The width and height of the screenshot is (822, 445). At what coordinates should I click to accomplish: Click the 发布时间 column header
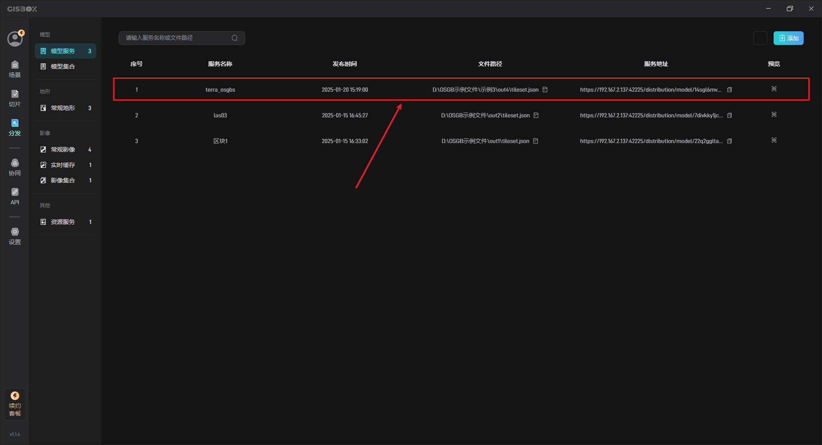click(x=345, y=64)
